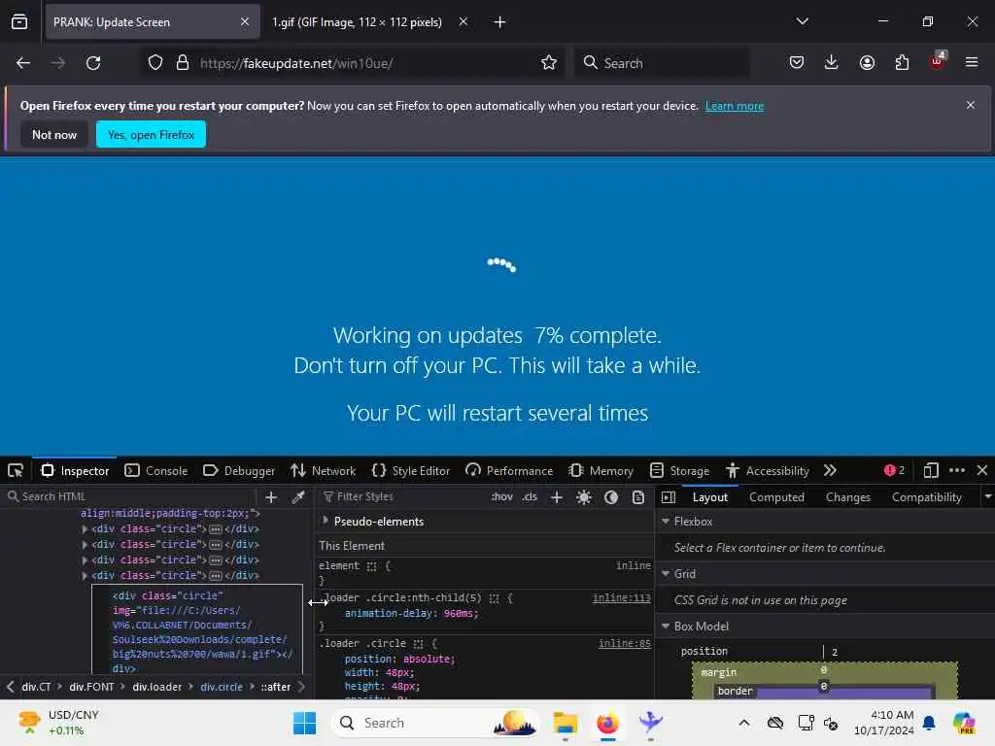Screen dimensions: 995x746
Task: Open the responsive design mode icon
Action: pyautogui.click(x=931, y=471)
